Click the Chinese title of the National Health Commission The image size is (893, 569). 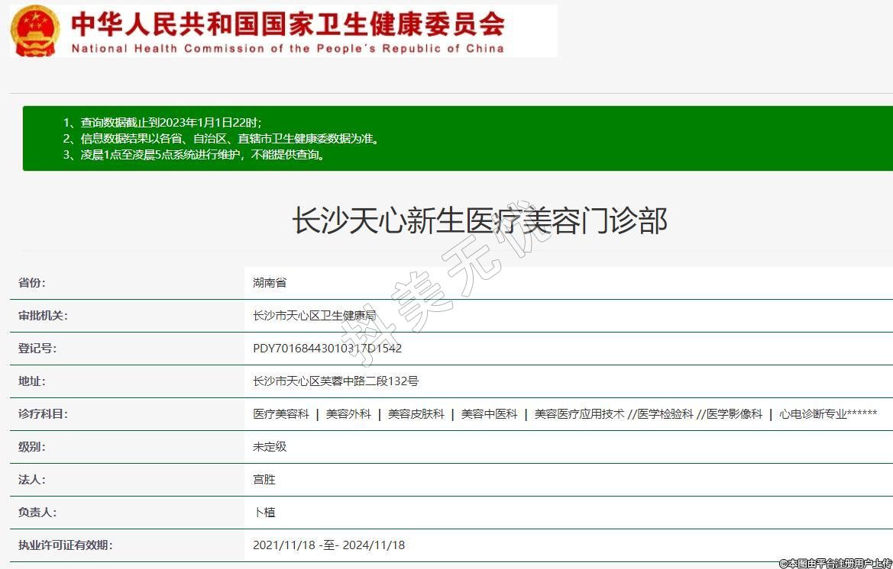pos(288,24)
